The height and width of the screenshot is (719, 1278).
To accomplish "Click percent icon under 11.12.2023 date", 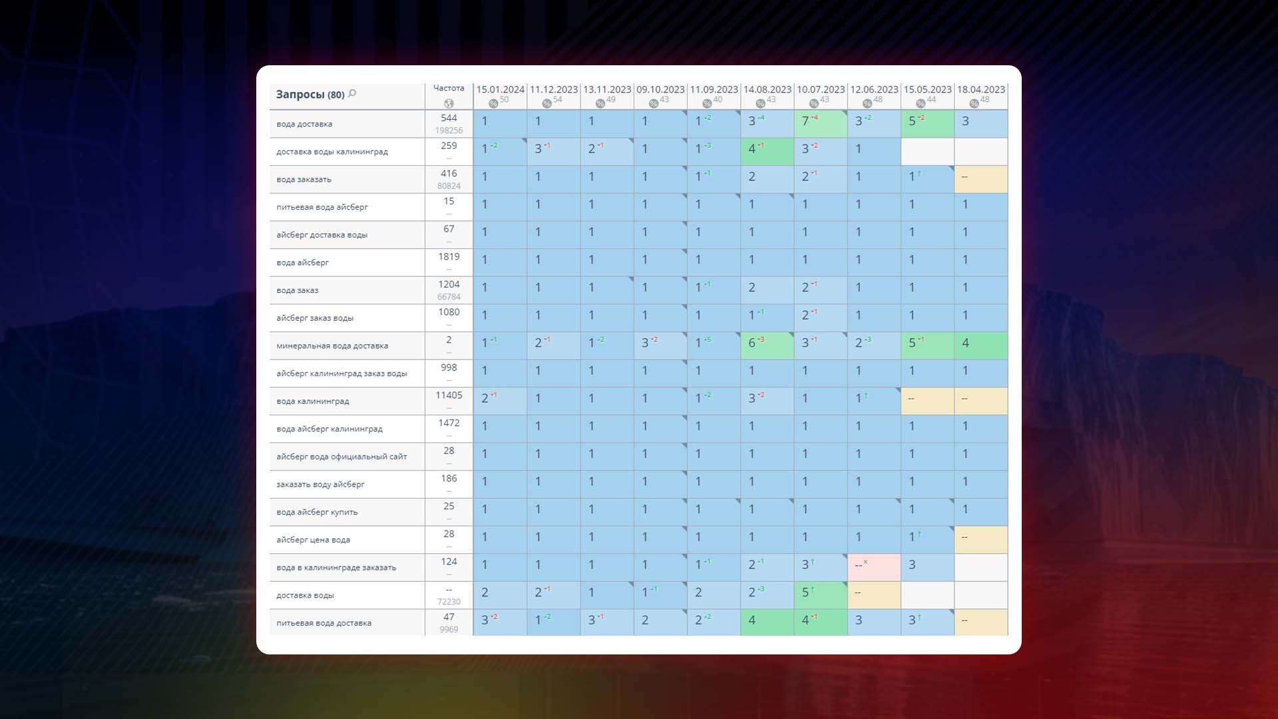I will [x=546, y=103].
